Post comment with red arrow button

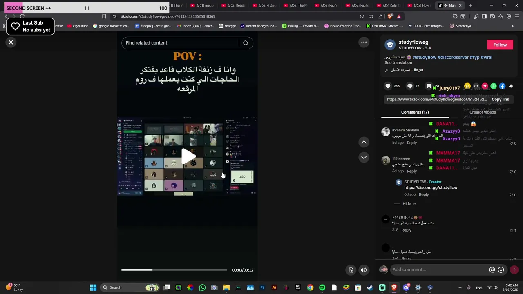click(514, 269)
